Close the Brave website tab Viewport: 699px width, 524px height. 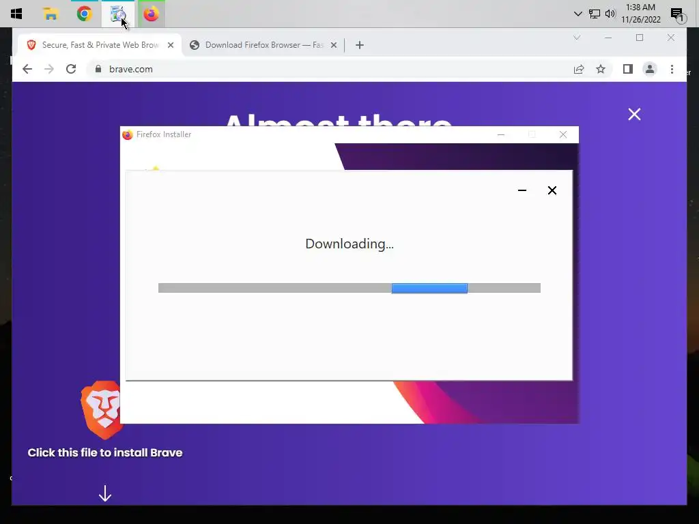170,45
